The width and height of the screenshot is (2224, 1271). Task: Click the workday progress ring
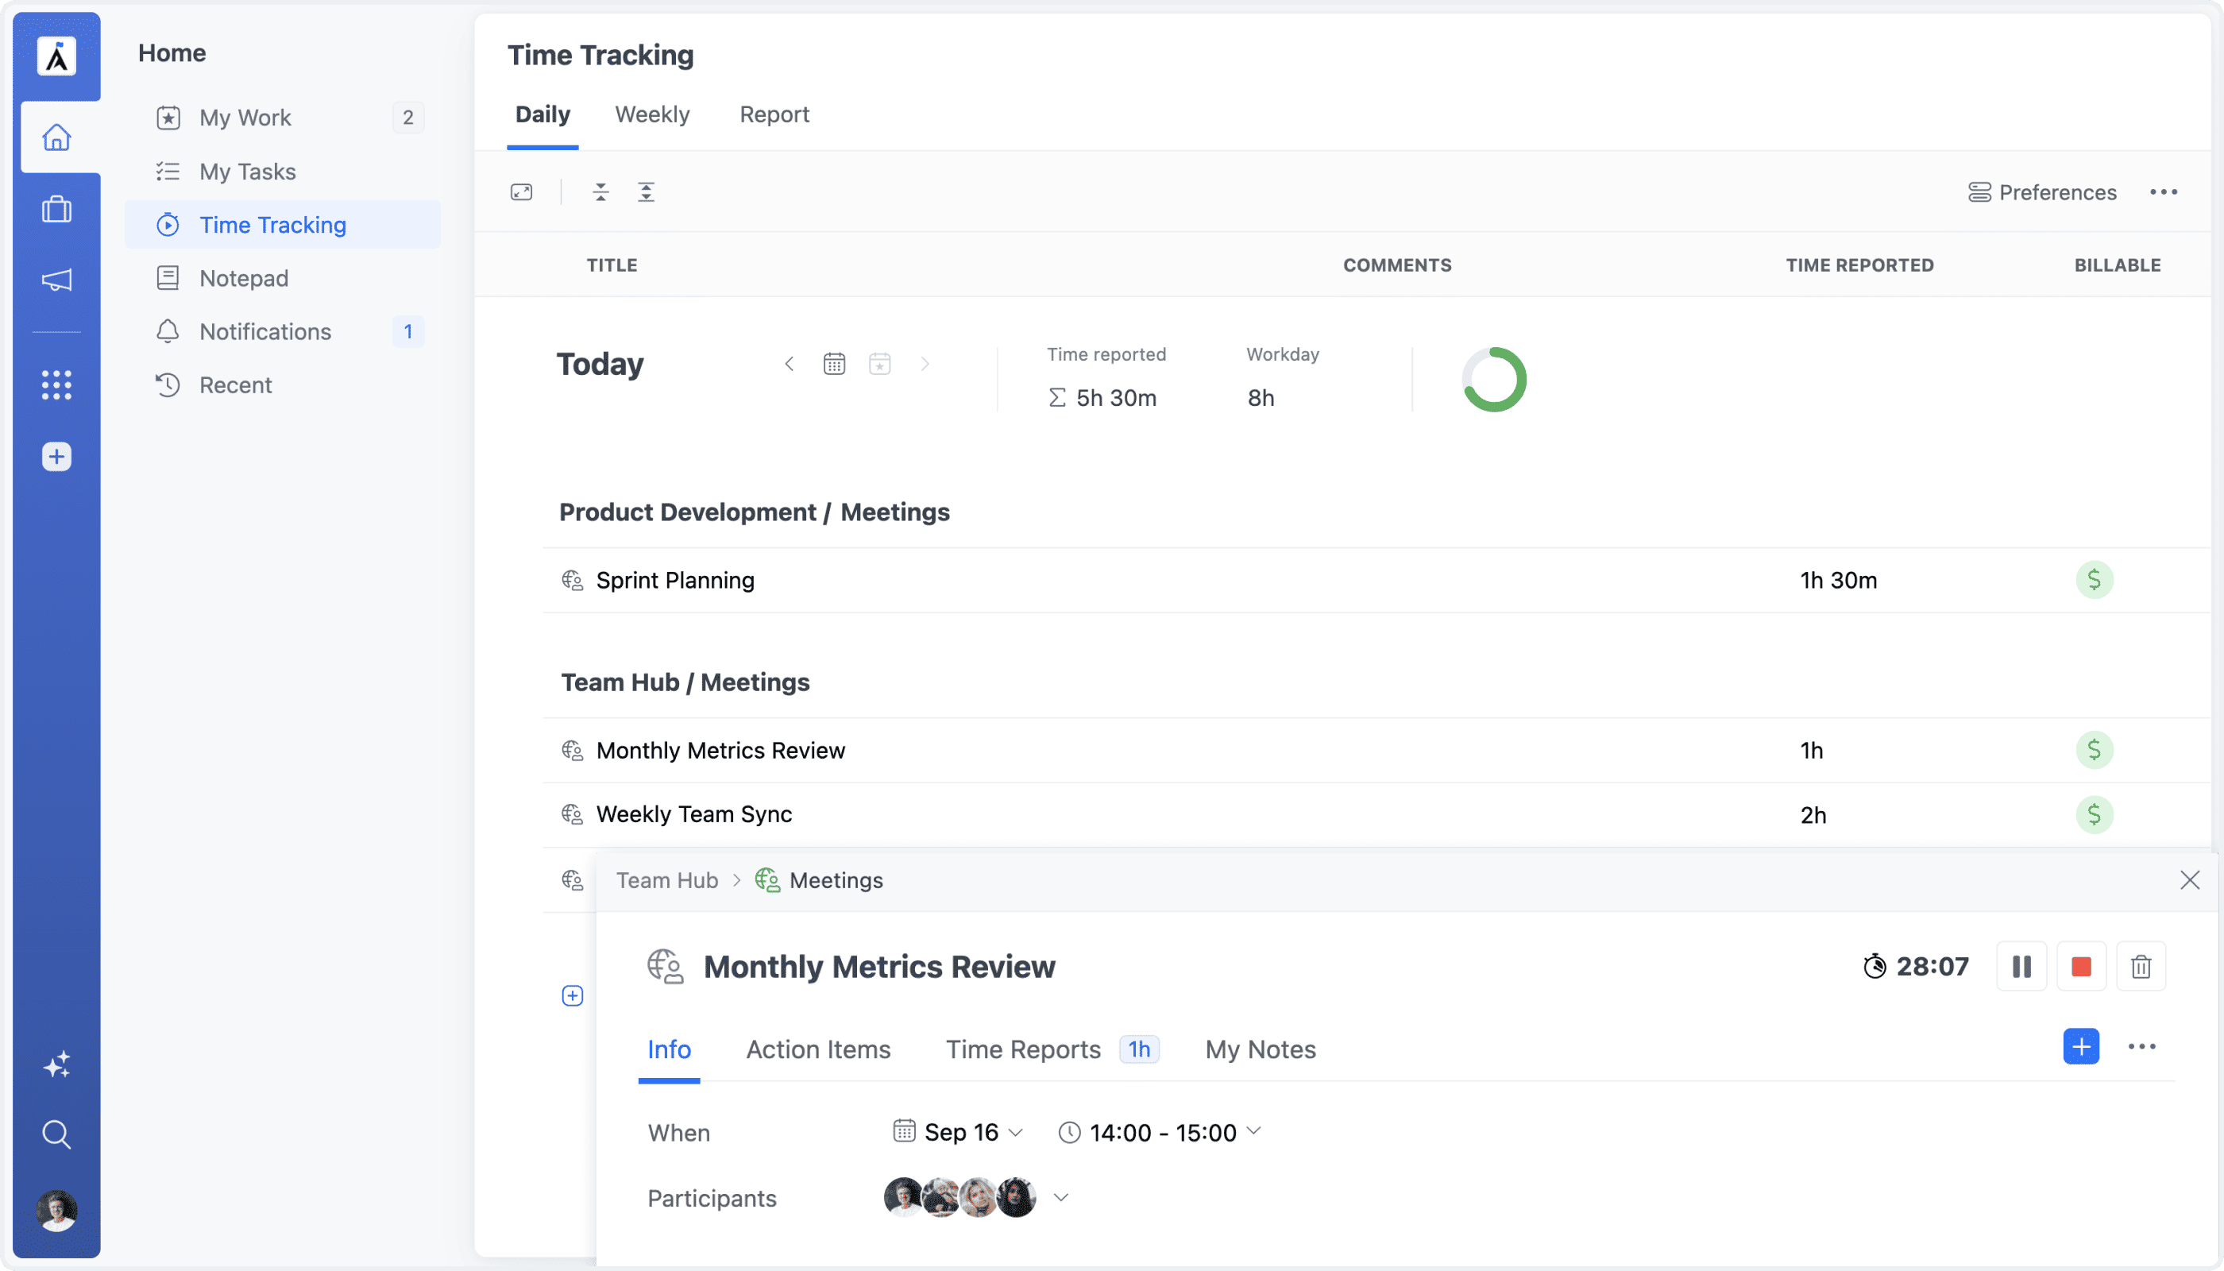1494,380
